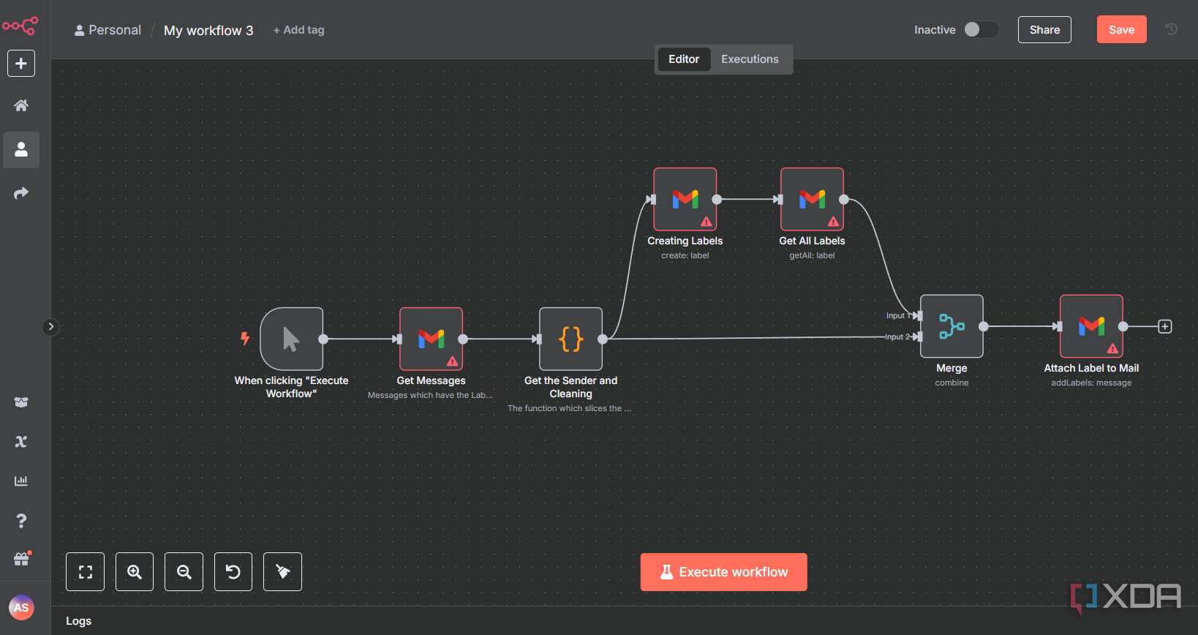
Task: Select the Get All Labels Gmail node
Action: tap(812, 199)
